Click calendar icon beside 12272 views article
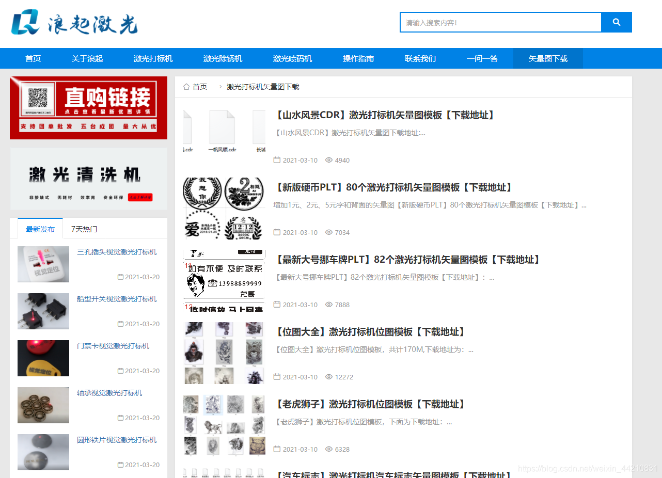Image resolution: width=662 pixels, height=478 pixels. tap(277, 377)
